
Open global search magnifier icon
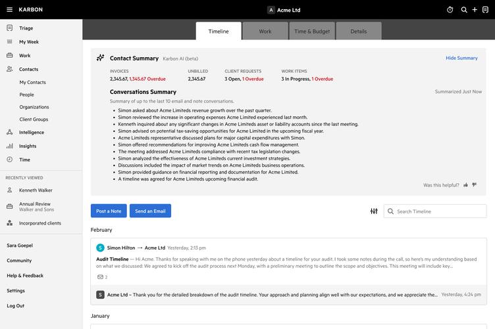(464, 10)
